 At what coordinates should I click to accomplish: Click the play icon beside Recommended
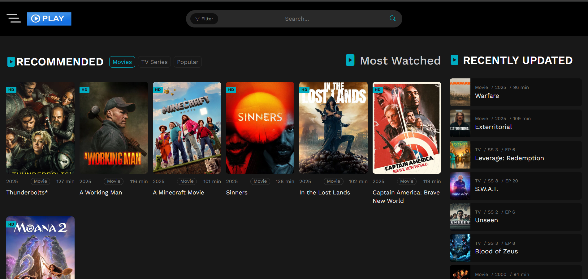point(11,62)
